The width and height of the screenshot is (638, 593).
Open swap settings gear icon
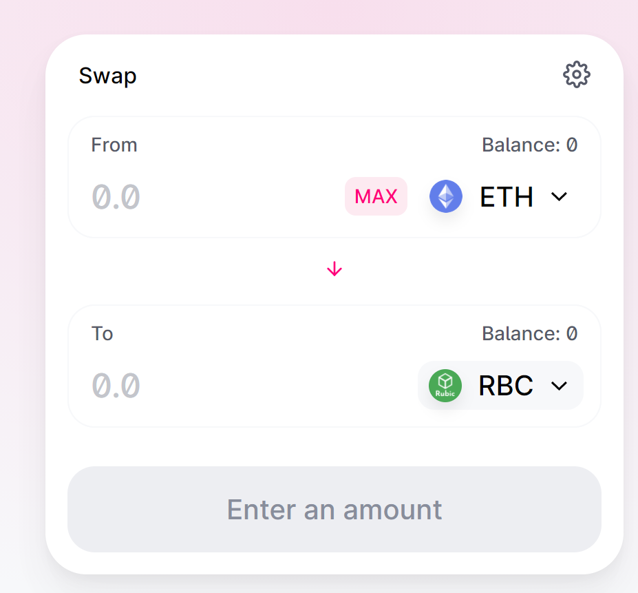576,74
